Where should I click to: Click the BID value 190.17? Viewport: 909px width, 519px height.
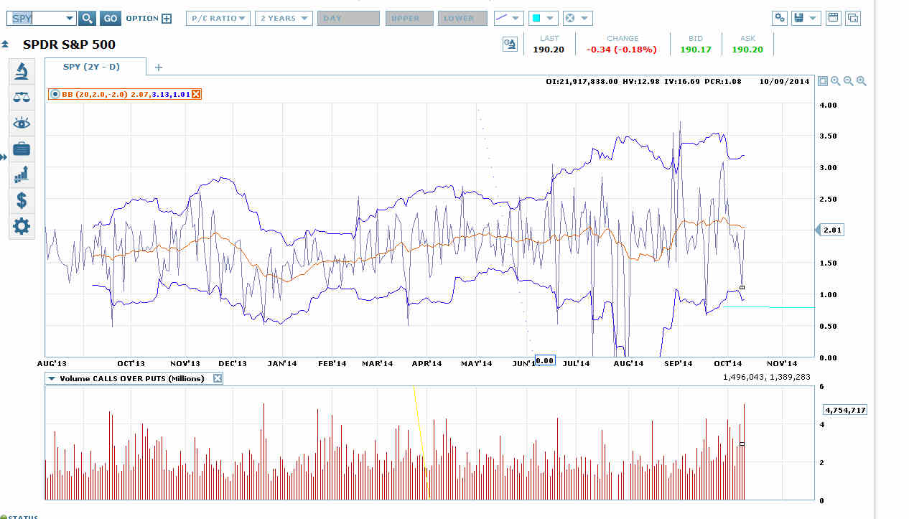[696, 50]
